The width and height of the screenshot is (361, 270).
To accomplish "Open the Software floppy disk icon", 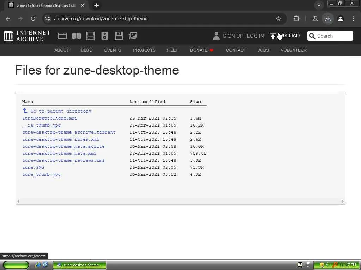I will pyautogui.click(x=119, y=36).
